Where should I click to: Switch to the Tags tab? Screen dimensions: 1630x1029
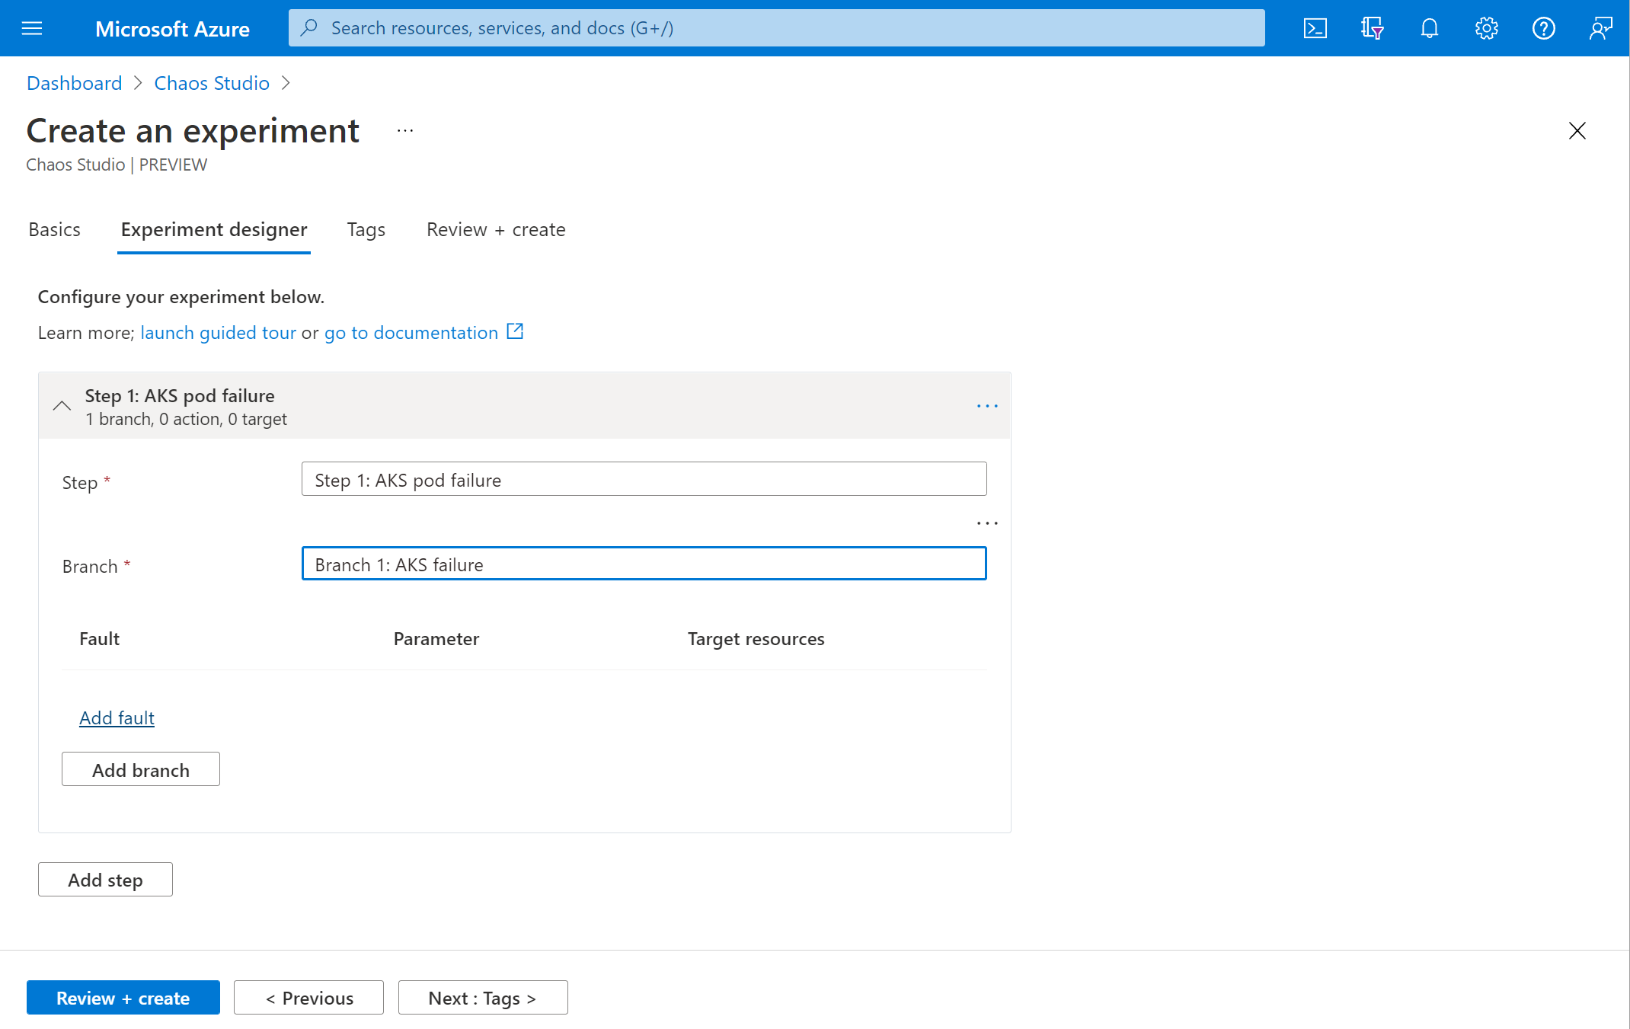coord(365,228)
